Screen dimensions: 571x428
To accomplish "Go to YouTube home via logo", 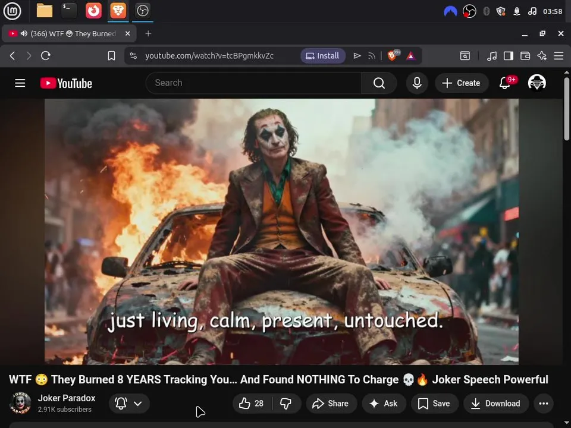I will tap(66, 83).
